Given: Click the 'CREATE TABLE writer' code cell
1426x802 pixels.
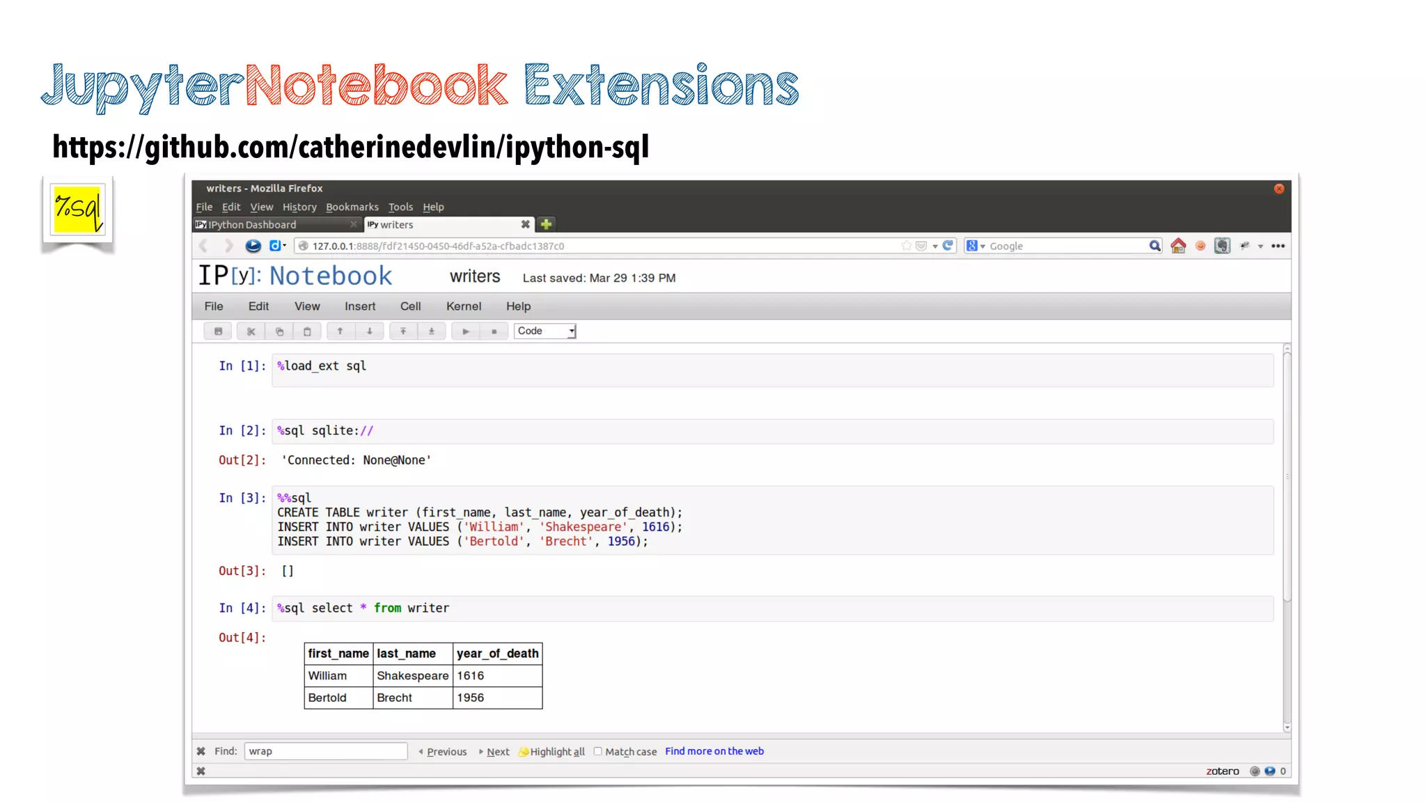Looking at the screenshot, I should 772,520.
